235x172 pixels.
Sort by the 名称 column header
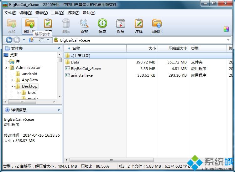95,48
